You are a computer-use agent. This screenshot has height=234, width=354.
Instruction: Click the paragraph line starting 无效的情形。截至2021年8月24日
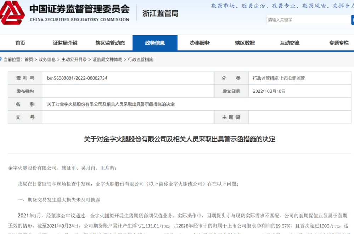coord(178,226)
